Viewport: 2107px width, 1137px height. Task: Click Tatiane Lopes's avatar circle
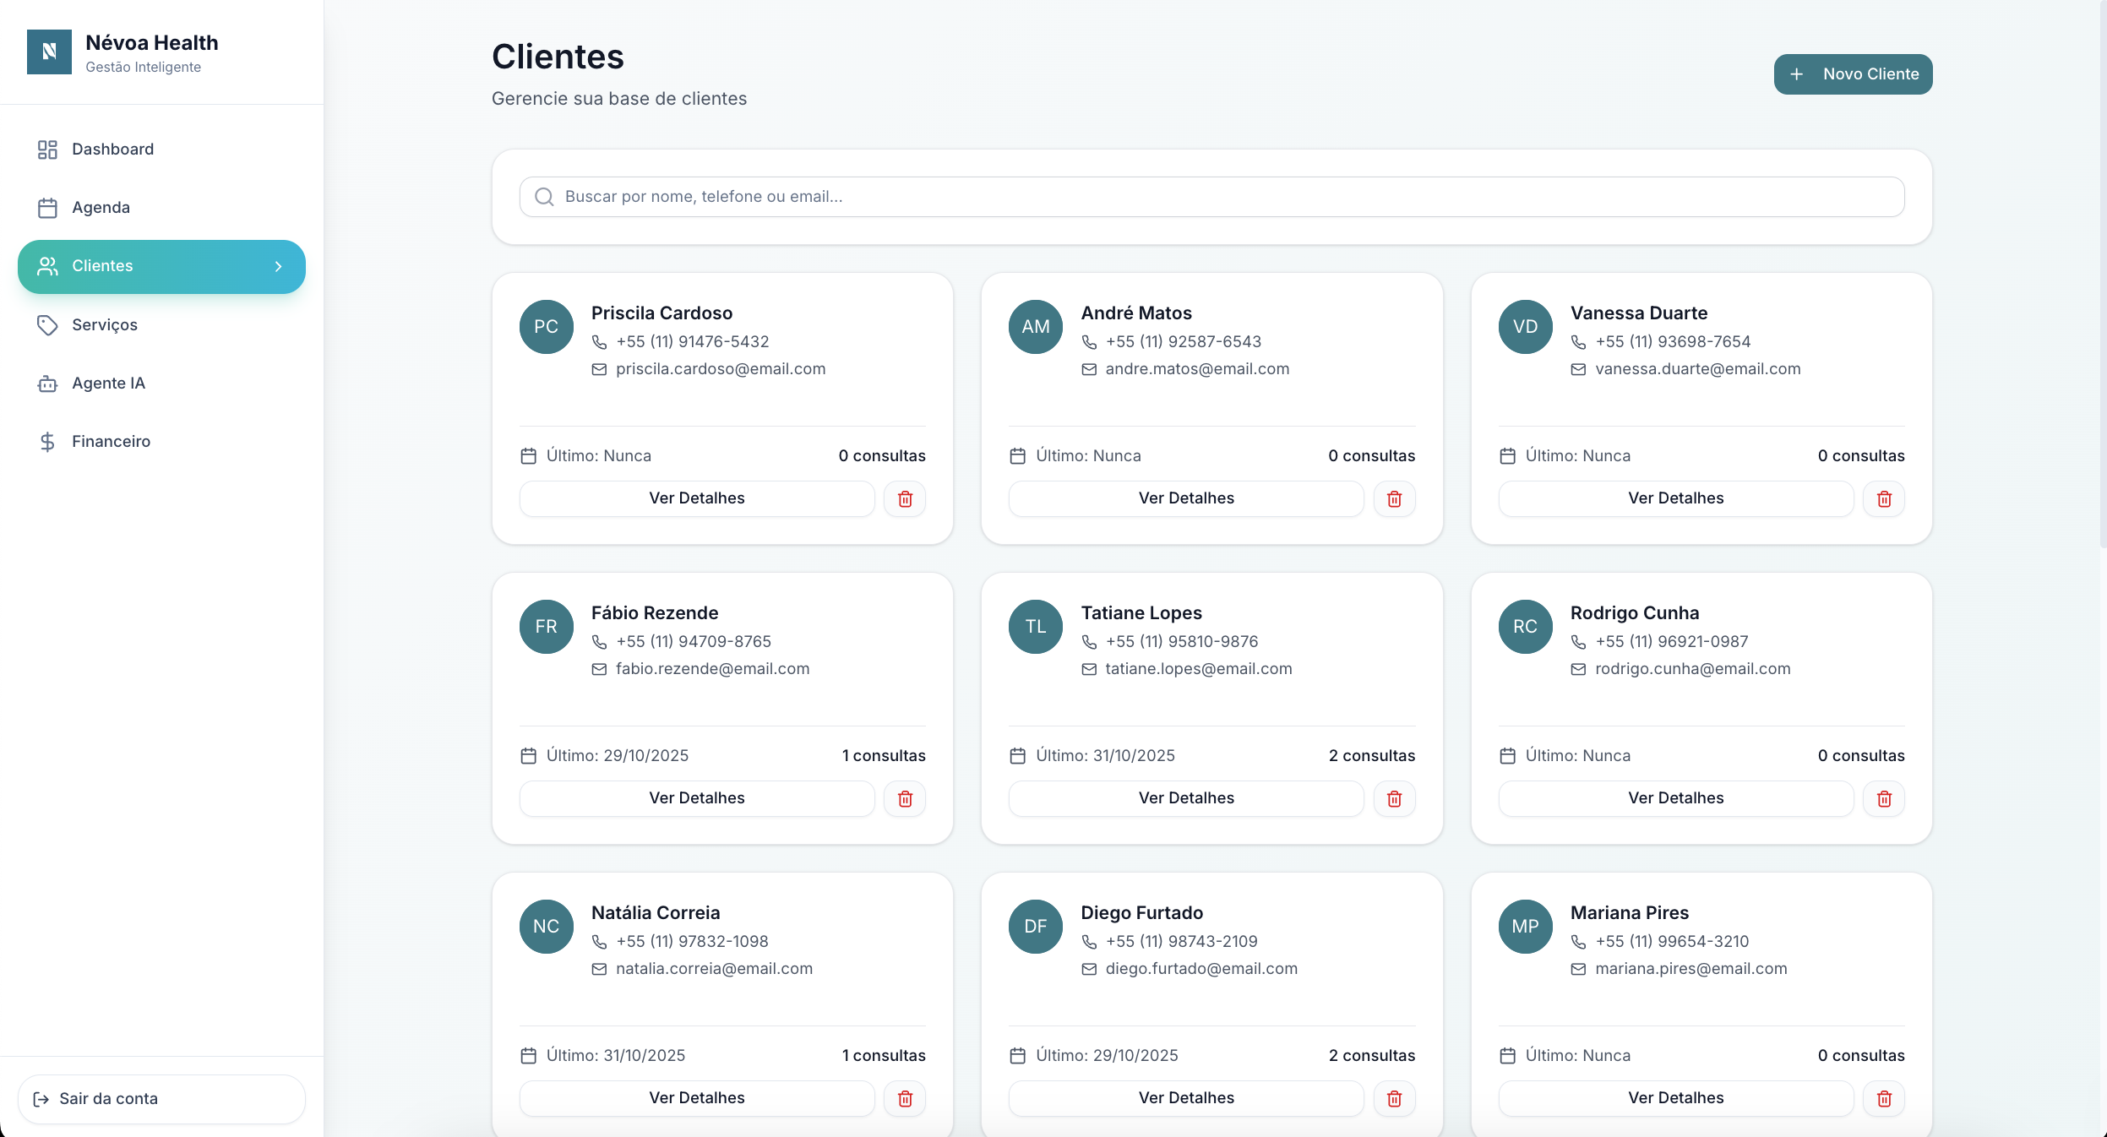coord(1035,626)
